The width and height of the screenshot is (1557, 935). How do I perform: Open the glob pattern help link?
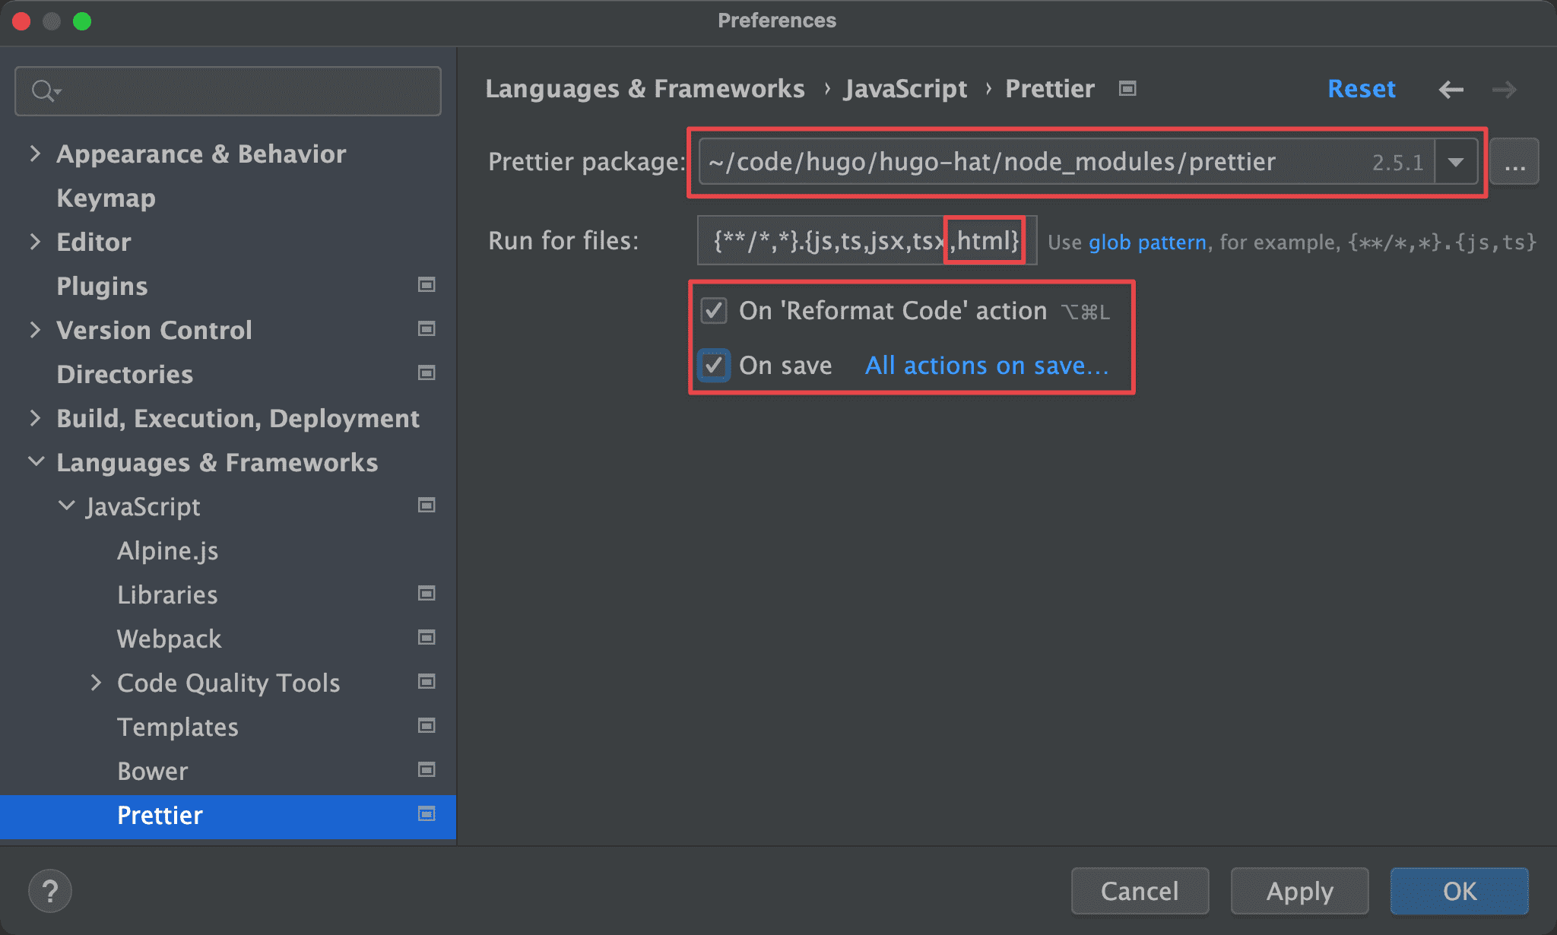point(1147,242)
